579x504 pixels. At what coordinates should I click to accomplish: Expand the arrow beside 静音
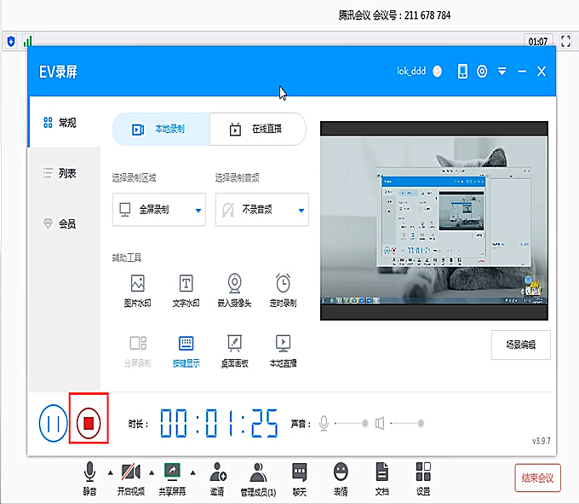point(111,473)
